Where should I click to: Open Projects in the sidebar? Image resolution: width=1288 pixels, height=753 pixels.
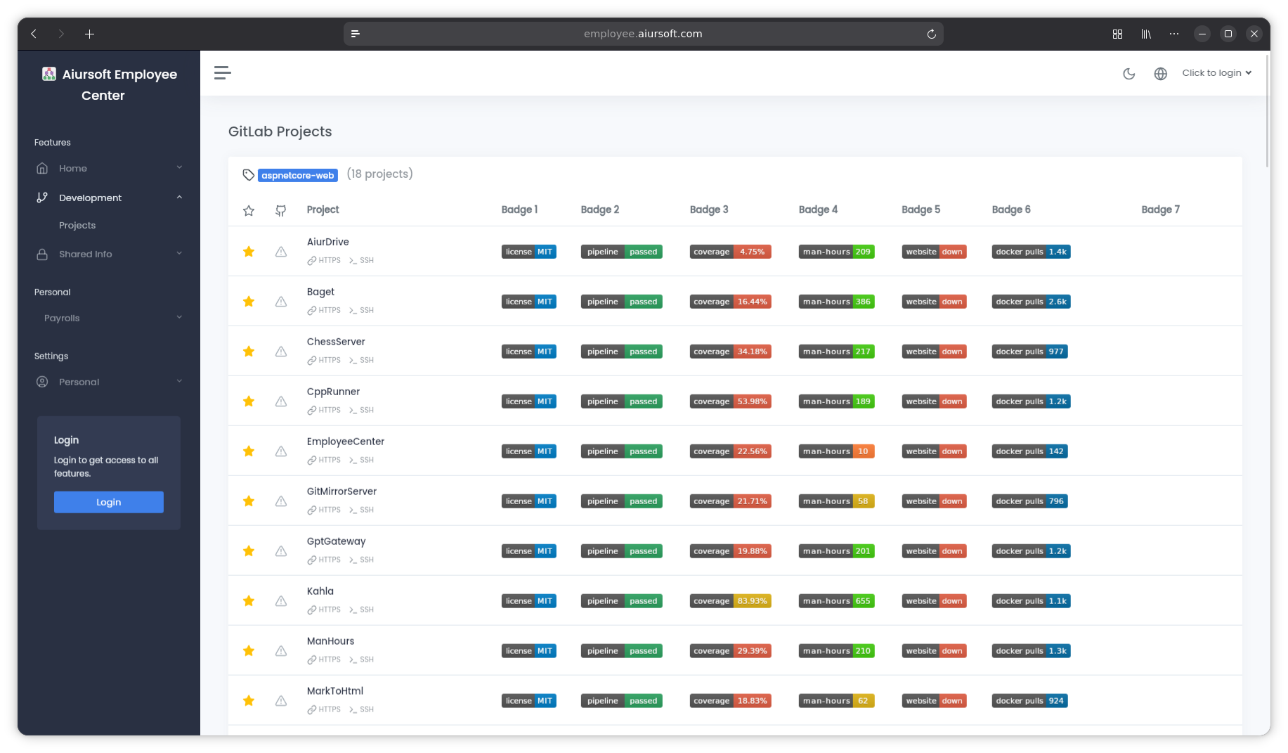(77, 226)
